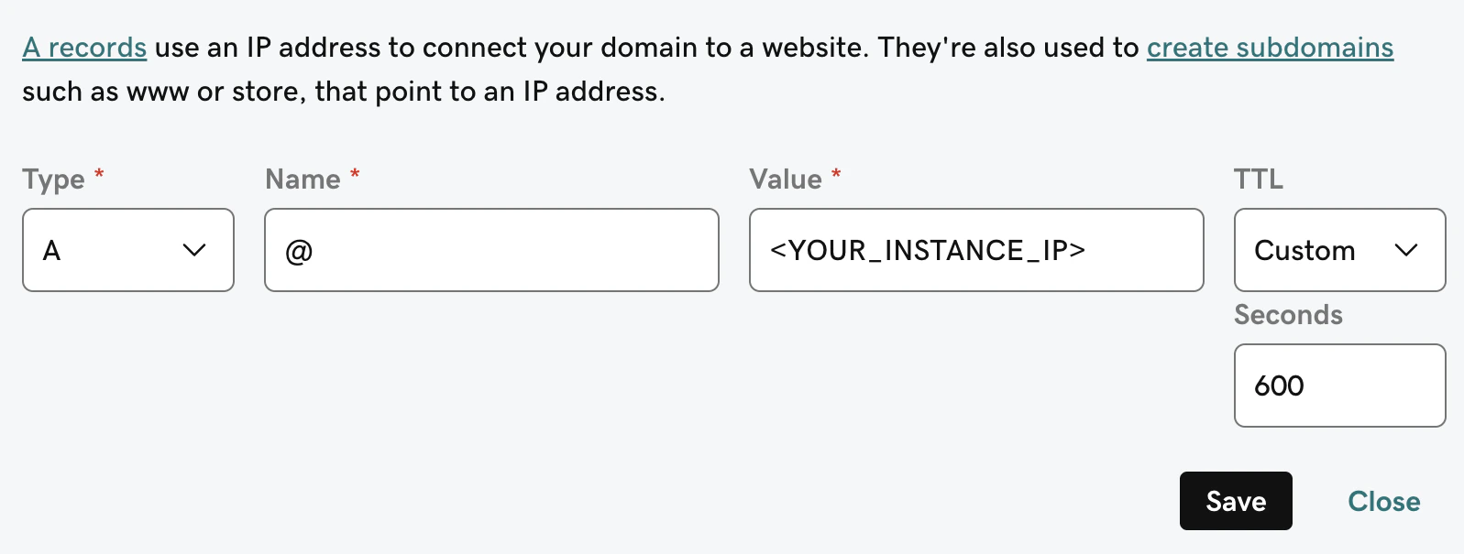The height and width of the screenshot is (554, 1464).
Task: Click the Seconds label under TTL
Action: pos(1288,314)
